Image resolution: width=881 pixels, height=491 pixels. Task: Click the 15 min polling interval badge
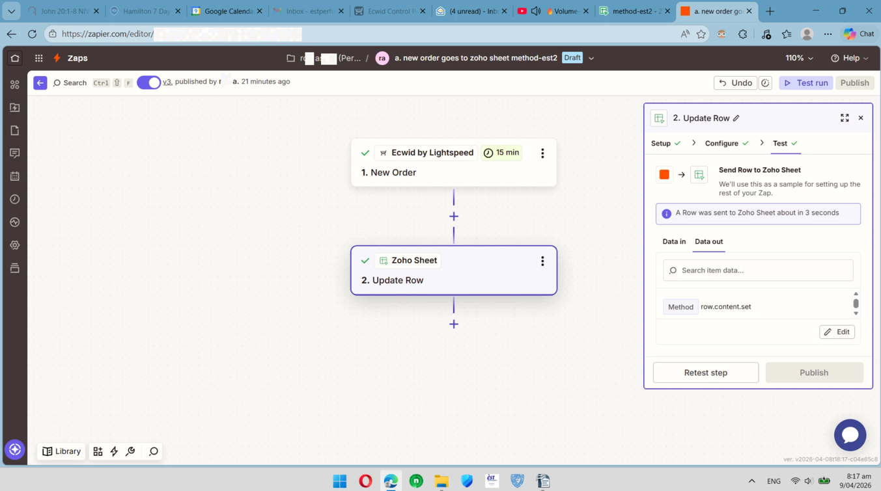501,153
